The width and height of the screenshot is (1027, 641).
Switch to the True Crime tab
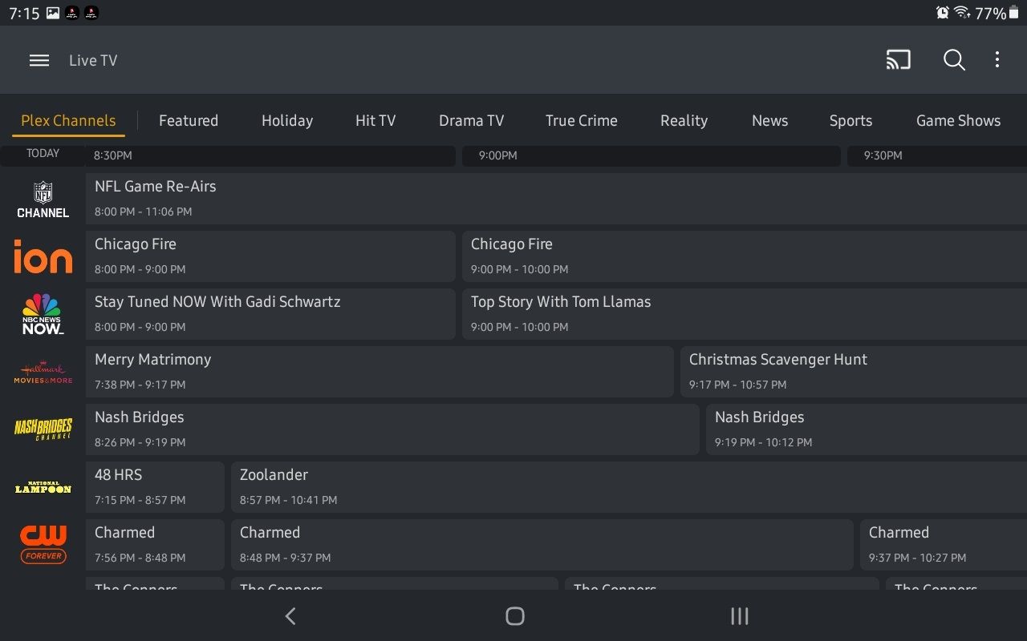coord(581,120)
